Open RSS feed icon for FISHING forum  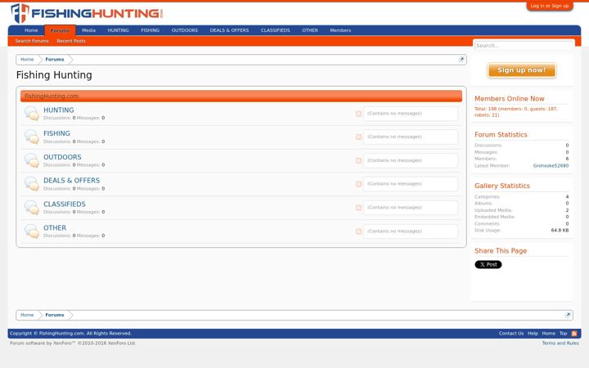coord(359,137)
